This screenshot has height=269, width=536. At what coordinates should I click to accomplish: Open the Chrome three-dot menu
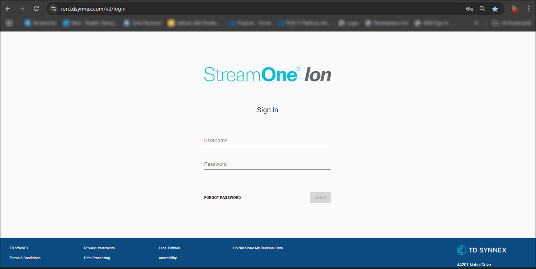[529, 9]
